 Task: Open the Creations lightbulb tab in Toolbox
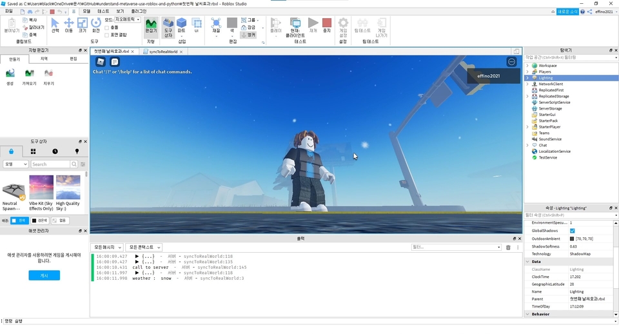77,152
